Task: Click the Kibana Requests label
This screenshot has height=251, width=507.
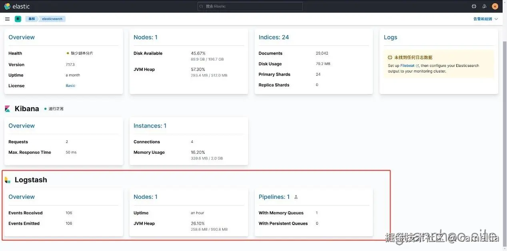Action: 18,142
